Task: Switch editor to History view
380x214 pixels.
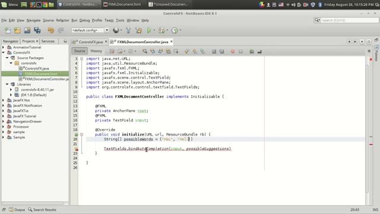Action: click(x=96, y=51)
